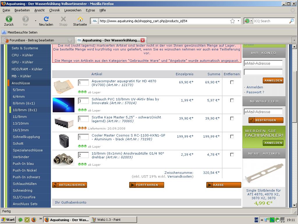Expand quick launch overflow chevron
This screenshot has height=224, width=298.
click(40, 219)
